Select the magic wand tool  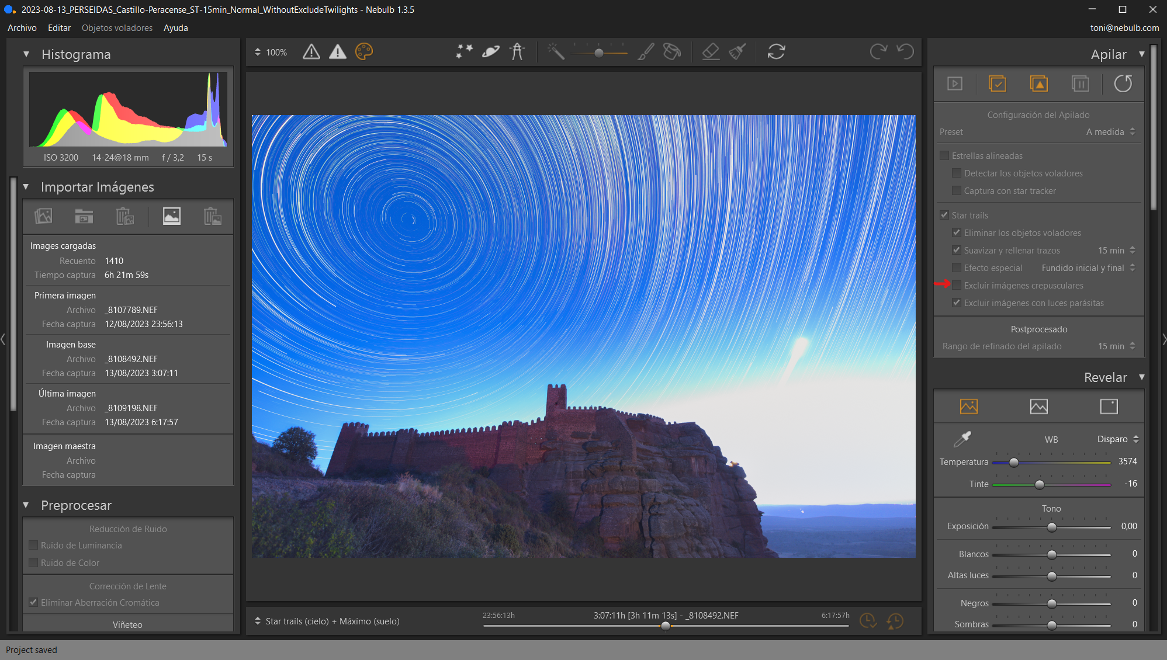coord(556,52)
